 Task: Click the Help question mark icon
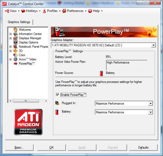(x=90, y=11)
